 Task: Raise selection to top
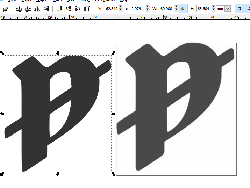pos(86,9)
